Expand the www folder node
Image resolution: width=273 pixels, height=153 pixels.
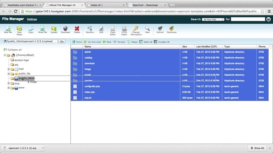pyautogui.click(x=9, y=88)
